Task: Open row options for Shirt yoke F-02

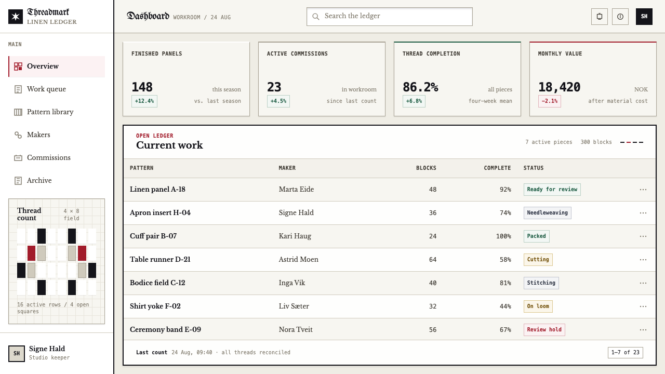Action: [643, 306]
